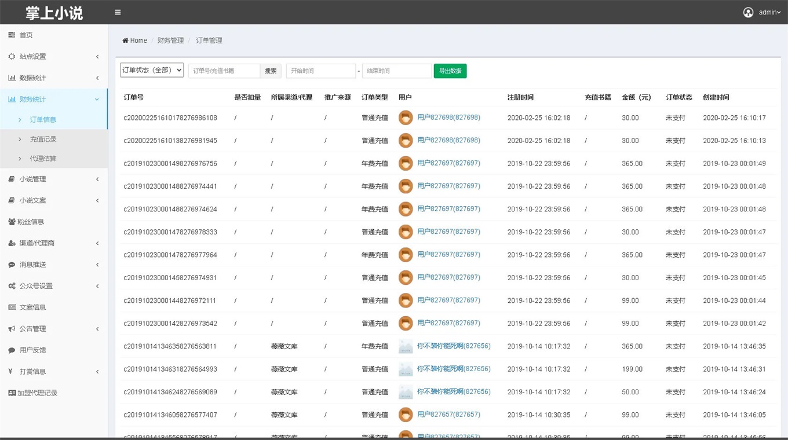The height and width of the screenshot is (440, 788).
Task: Click the 粉丝信息 users icon
Action: [x=12, y=222]
